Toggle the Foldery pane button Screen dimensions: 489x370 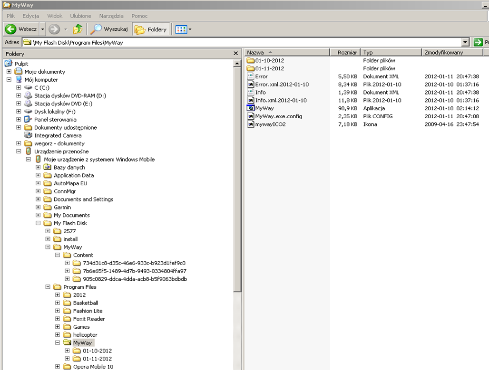(151, 29)
